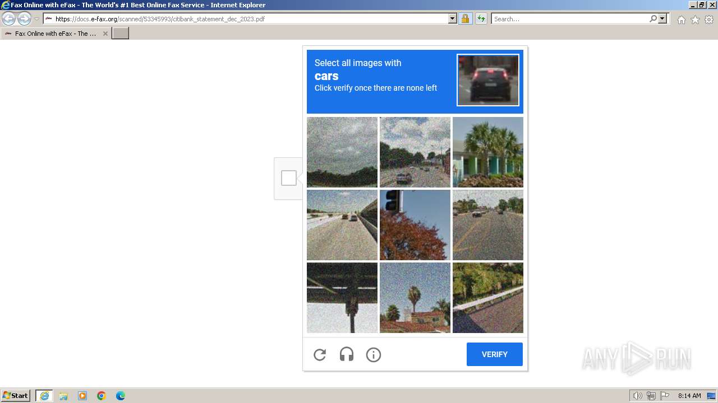Click the address bar URL field
This screenshot has width=718, height=403.
coord(246,19)
